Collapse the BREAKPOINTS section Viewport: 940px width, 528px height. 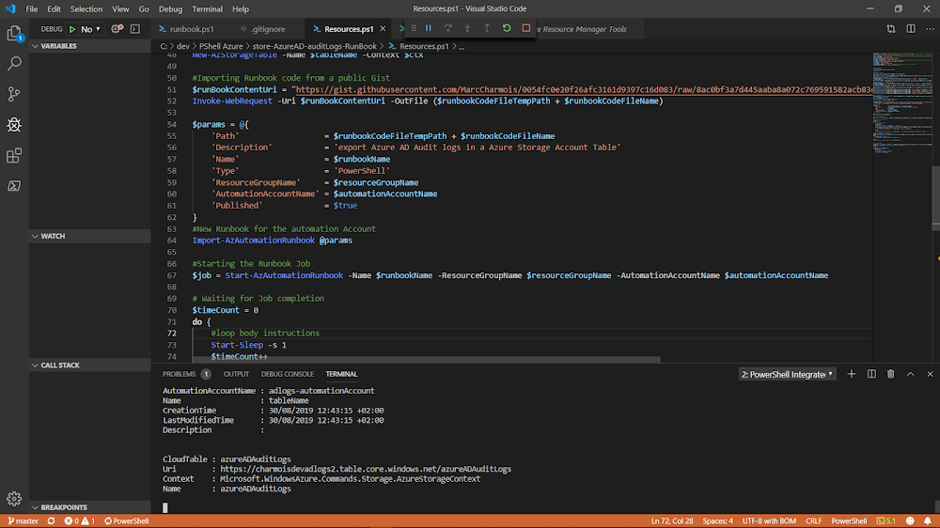[90, 507]
